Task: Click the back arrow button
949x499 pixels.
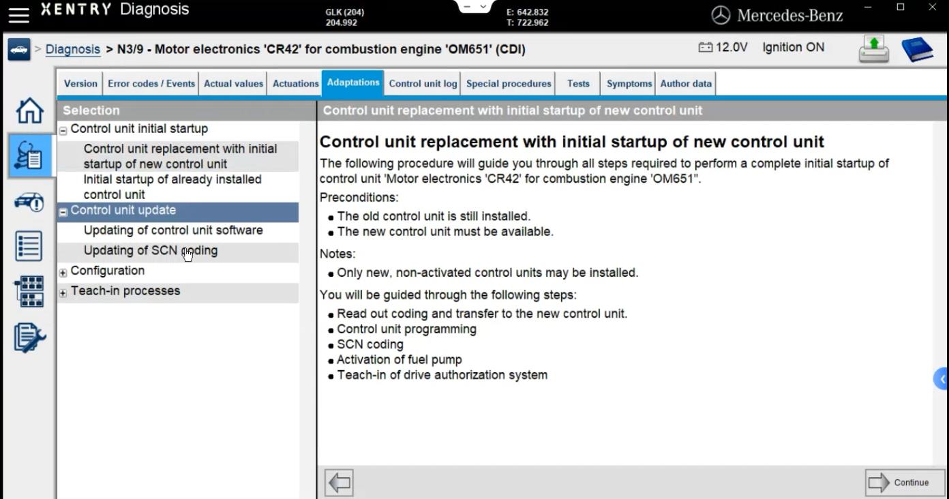Action: [340, 483]
